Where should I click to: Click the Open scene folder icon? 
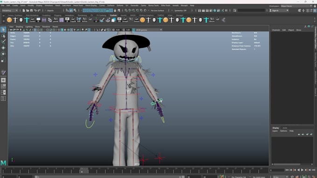28,10
